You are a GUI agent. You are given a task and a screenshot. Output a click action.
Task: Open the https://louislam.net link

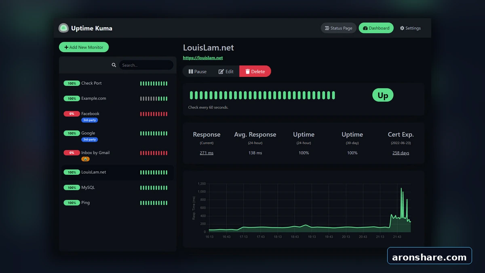pyautogui.click(x=203, y=58)
